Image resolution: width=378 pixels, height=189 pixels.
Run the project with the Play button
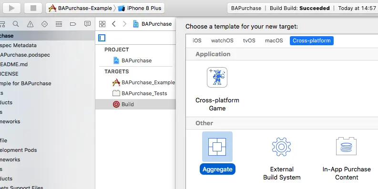(11, 8)
